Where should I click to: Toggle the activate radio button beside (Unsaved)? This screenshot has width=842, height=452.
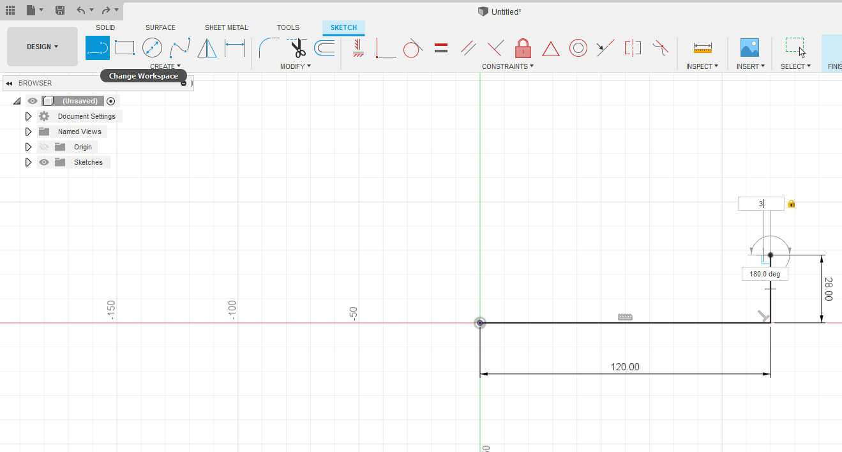pyautogui.click(x=111, y=101)
